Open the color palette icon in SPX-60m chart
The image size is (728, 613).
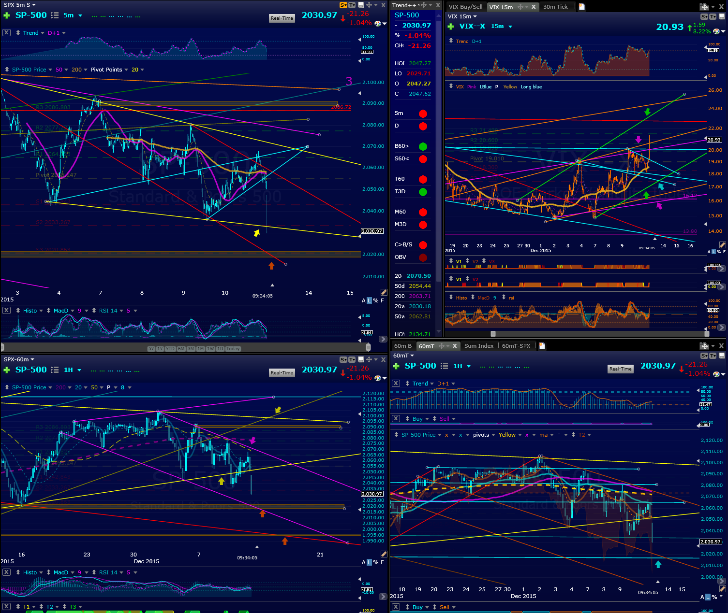tap(377, 378)
